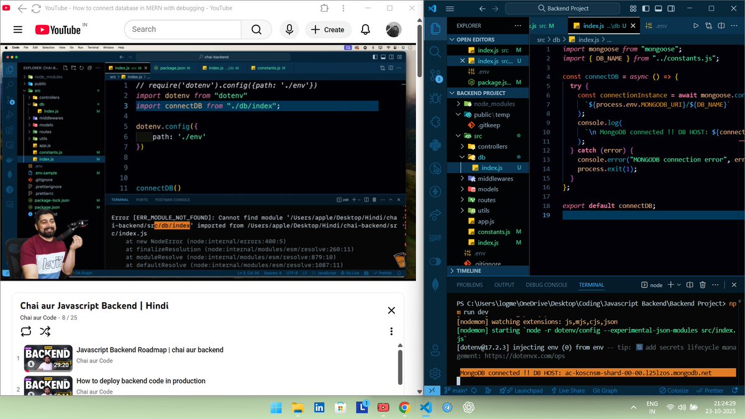Open LinkedIn from Windows taskbar

[319, 407]
